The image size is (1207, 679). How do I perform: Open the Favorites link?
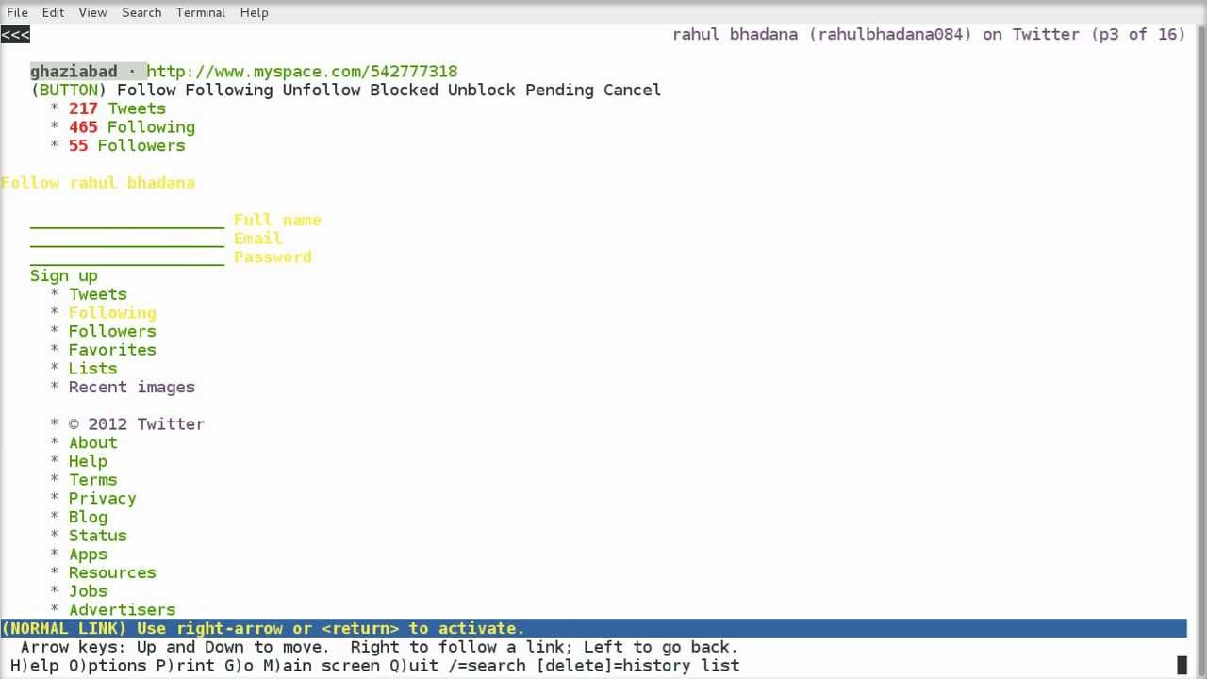[112, 350]
